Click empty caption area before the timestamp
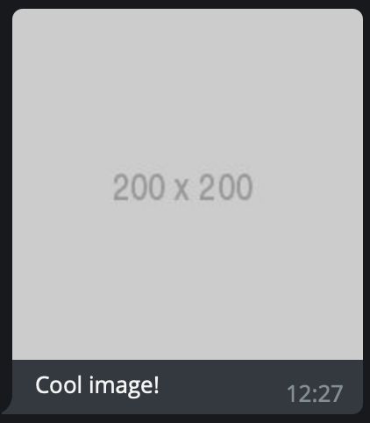The width and height of the screenshot is (370, 423). click(222, 388)
